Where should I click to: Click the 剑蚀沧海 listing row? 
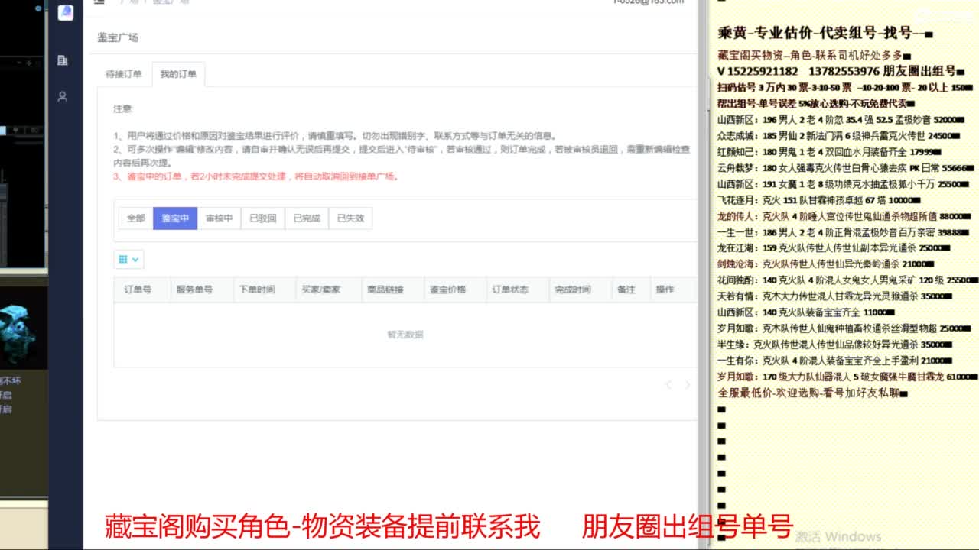click(x=826, y=264)
